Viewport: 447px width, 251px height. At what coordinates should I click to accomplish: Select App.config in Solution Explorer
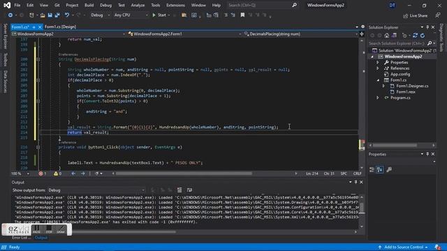400,75
